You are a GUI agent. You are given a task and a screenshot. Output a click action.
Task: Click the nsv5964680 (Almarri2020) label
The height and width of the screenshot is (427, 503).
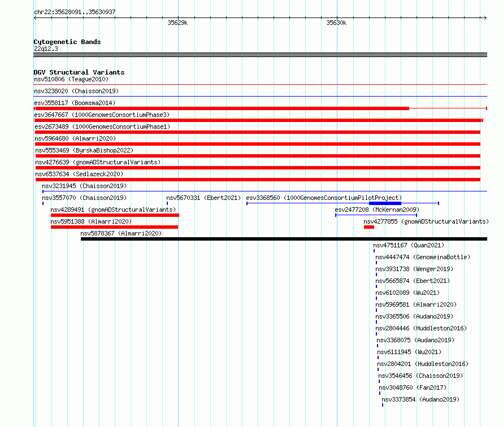click(75, 138)
